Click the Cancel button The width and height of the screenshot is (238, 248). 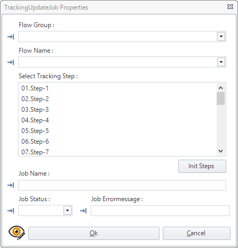196,233
